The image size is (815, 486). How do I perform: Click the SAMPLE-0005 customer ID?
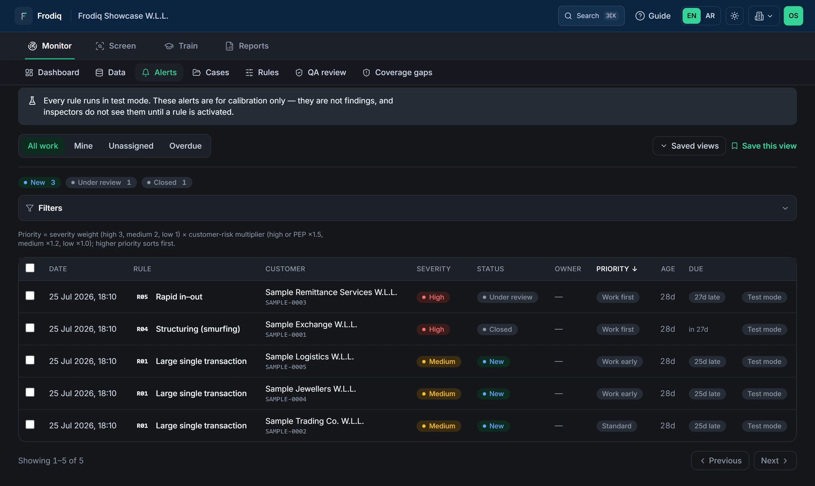coord(286,367)
